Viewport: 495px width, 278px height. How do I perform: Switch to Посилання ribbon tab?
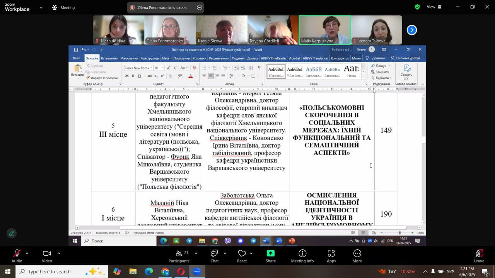(x=181, y=58)
